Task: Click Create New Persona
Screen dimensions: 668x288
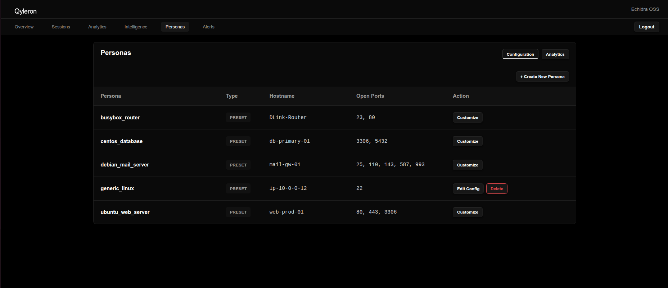Action: pos(542,77)
